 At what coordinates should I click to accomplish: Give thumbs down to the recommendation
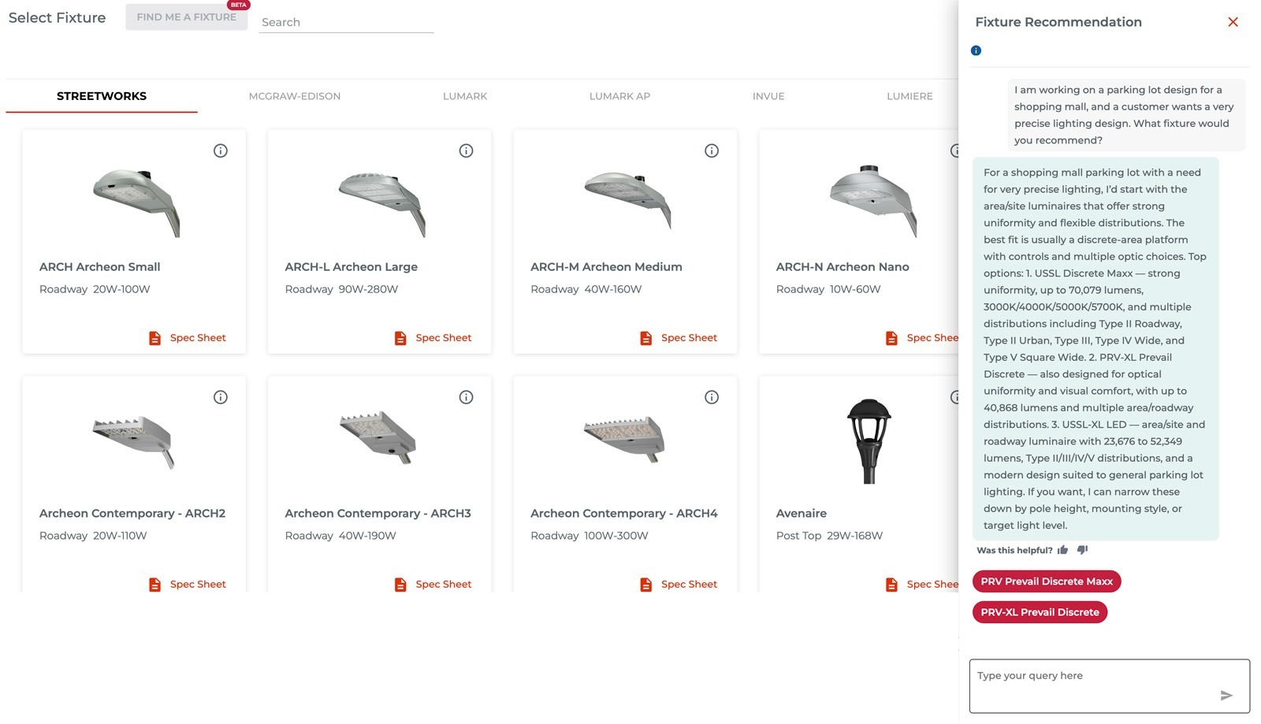click(x=1082, y=550)
